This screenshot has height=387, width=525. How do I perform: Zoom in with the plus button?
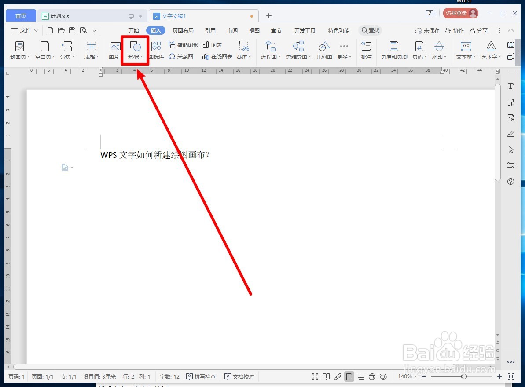pyautogui.click(x=499, y=376)
